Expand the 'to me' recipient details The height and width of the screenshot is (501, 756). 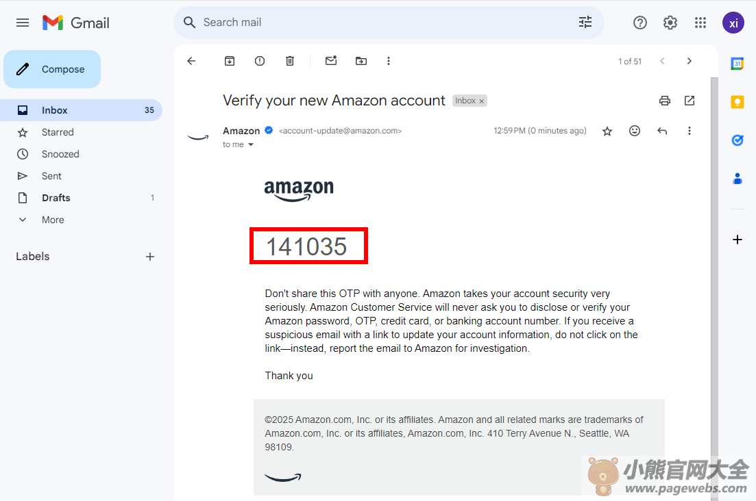click(x=251, y=145)
